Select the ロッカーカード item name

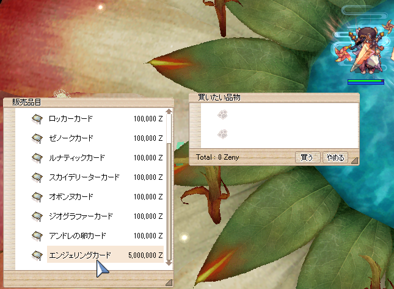coord(71,119)
